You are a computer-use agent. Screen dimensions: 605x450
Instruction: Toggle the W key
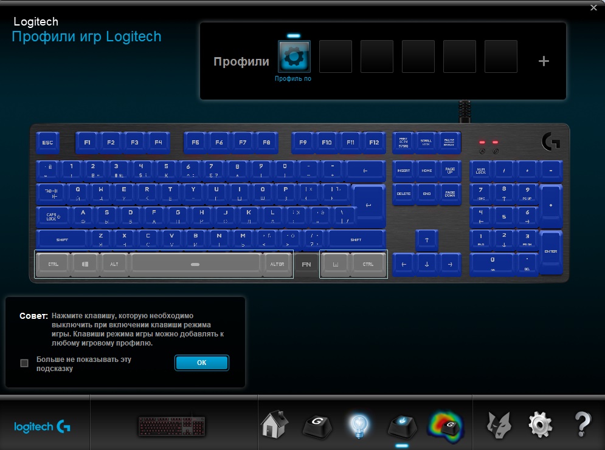(x=101, y=194)
